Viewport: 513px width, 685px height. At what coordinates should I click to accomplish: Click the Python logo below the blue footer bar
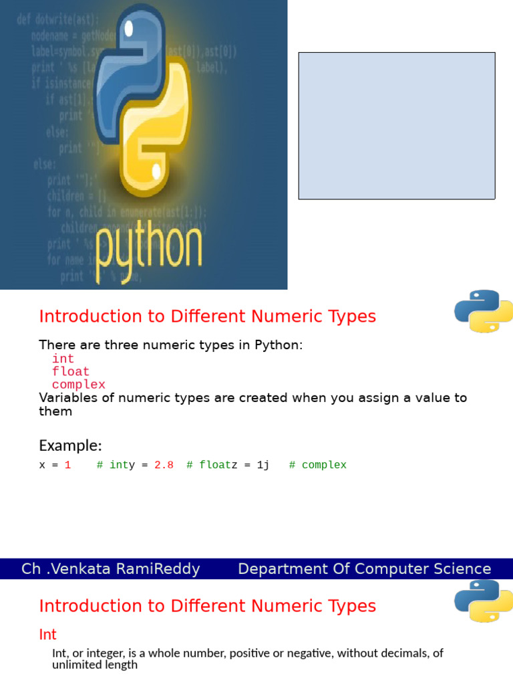click(x=484, y=601)
